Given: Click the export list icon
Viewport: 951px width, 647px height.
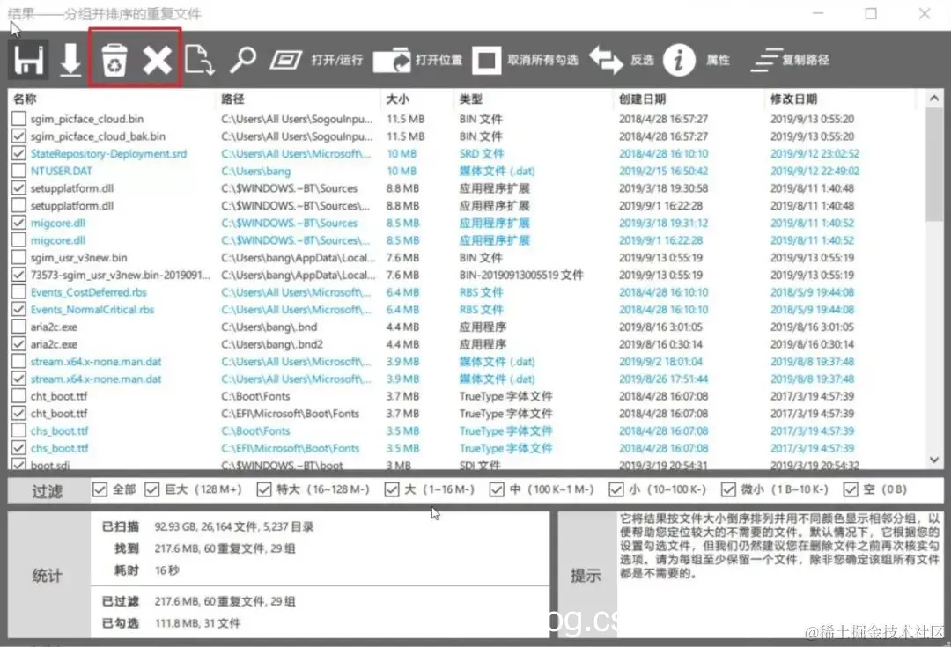Looking at the screenshot, I should [x=199, y=59].
